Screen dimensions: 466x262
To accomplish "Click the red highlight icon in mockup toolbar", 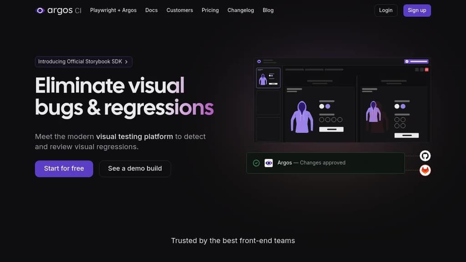I will [426, 70].
